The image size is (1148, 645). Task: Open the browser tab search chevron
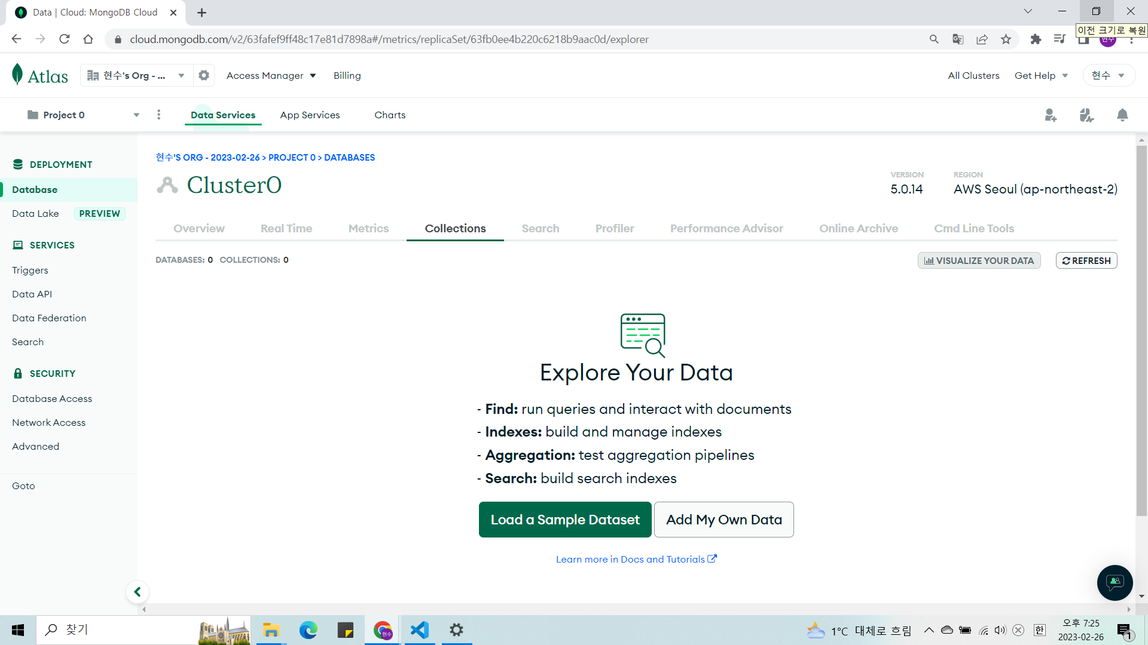point(1028,11)
